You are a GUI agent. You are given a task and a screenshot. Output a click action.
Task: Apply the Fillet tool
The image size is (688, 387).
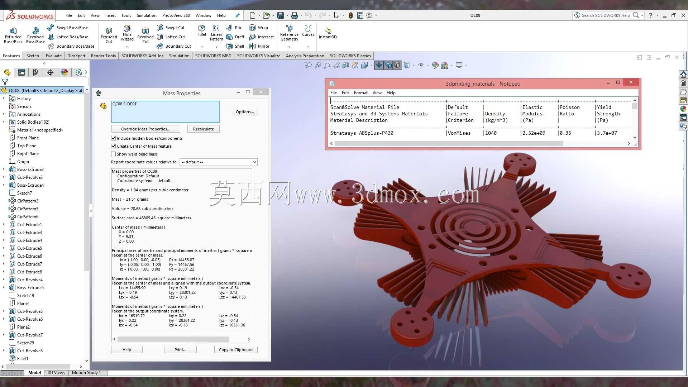pos(202,31)
